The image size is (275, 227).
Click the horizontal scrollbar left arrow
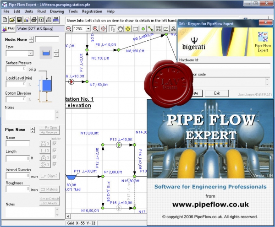tap(68, 216)
